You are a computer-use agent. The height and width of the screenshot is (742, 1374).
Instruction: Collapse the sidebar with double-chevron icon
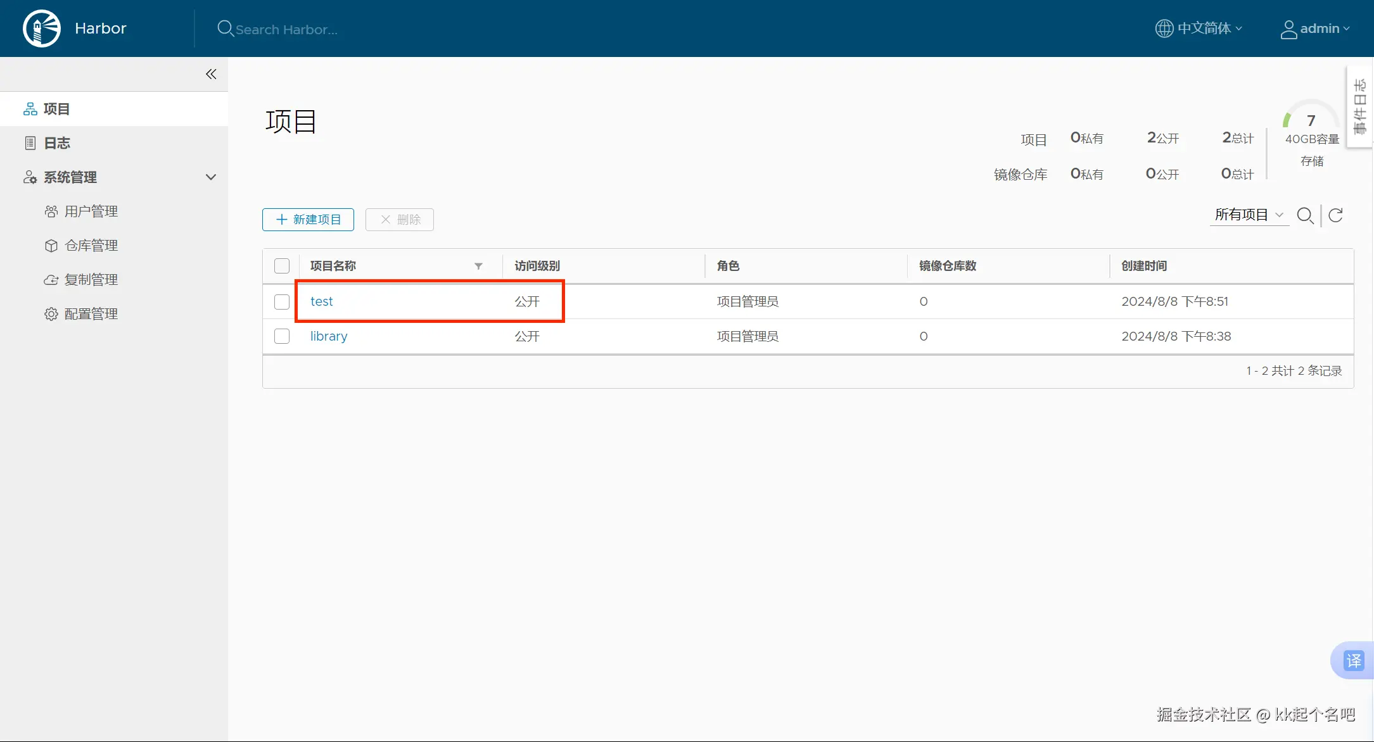click(211, 74)
